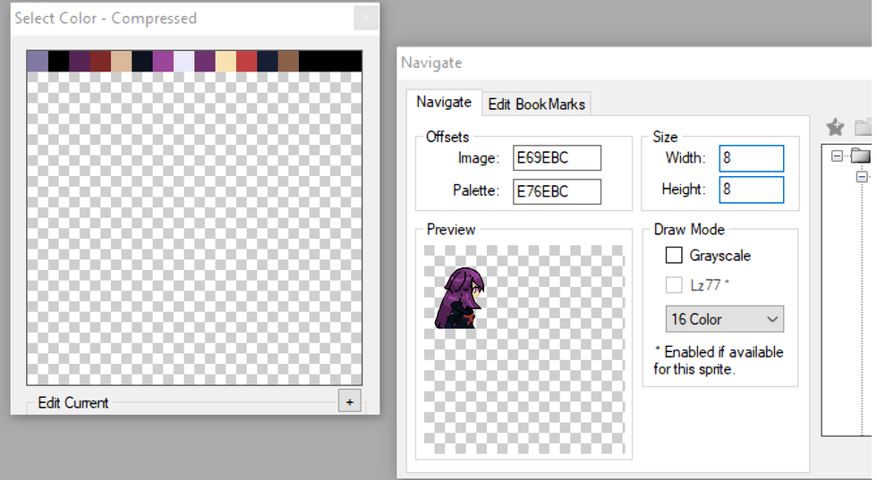Pick the bright magenta-purple palette swatch

[163, 61]
